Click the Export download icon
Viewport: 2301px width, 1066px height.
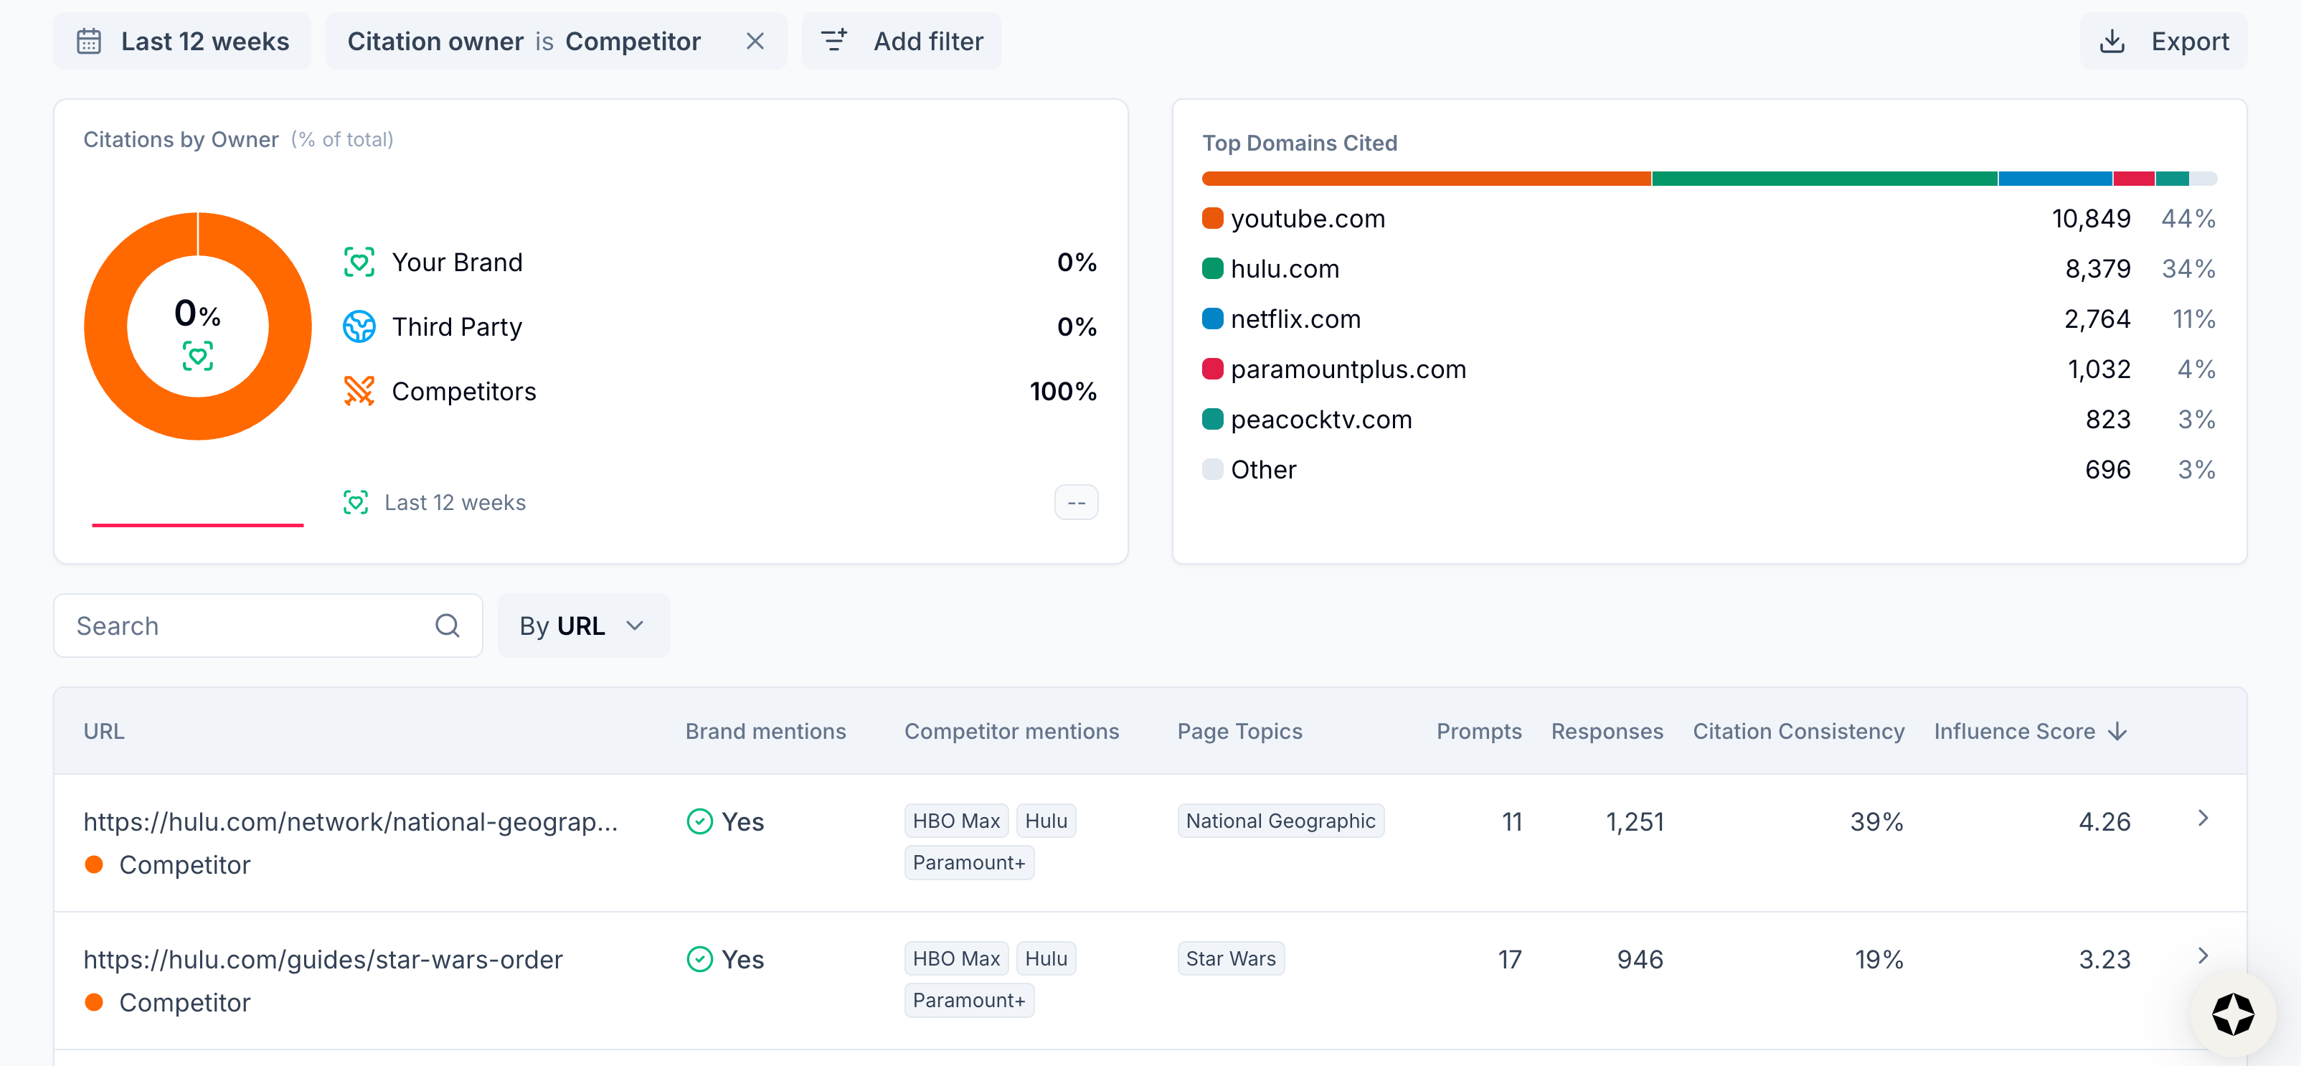point(2112,41)
